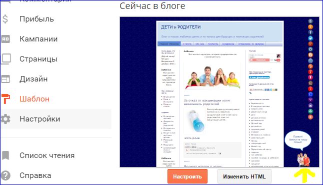Click the gear icon beside Настройки
This screenshot has height=185, width=323.
[5, 119]
